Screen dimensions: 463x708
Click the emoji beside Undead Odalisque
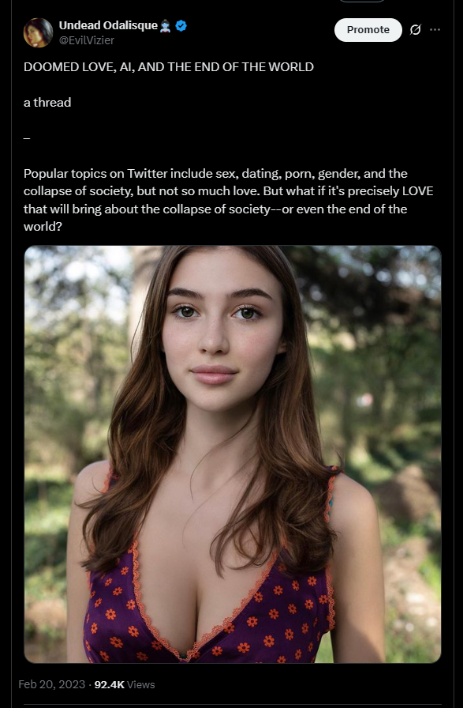click(x=166, y=26)
